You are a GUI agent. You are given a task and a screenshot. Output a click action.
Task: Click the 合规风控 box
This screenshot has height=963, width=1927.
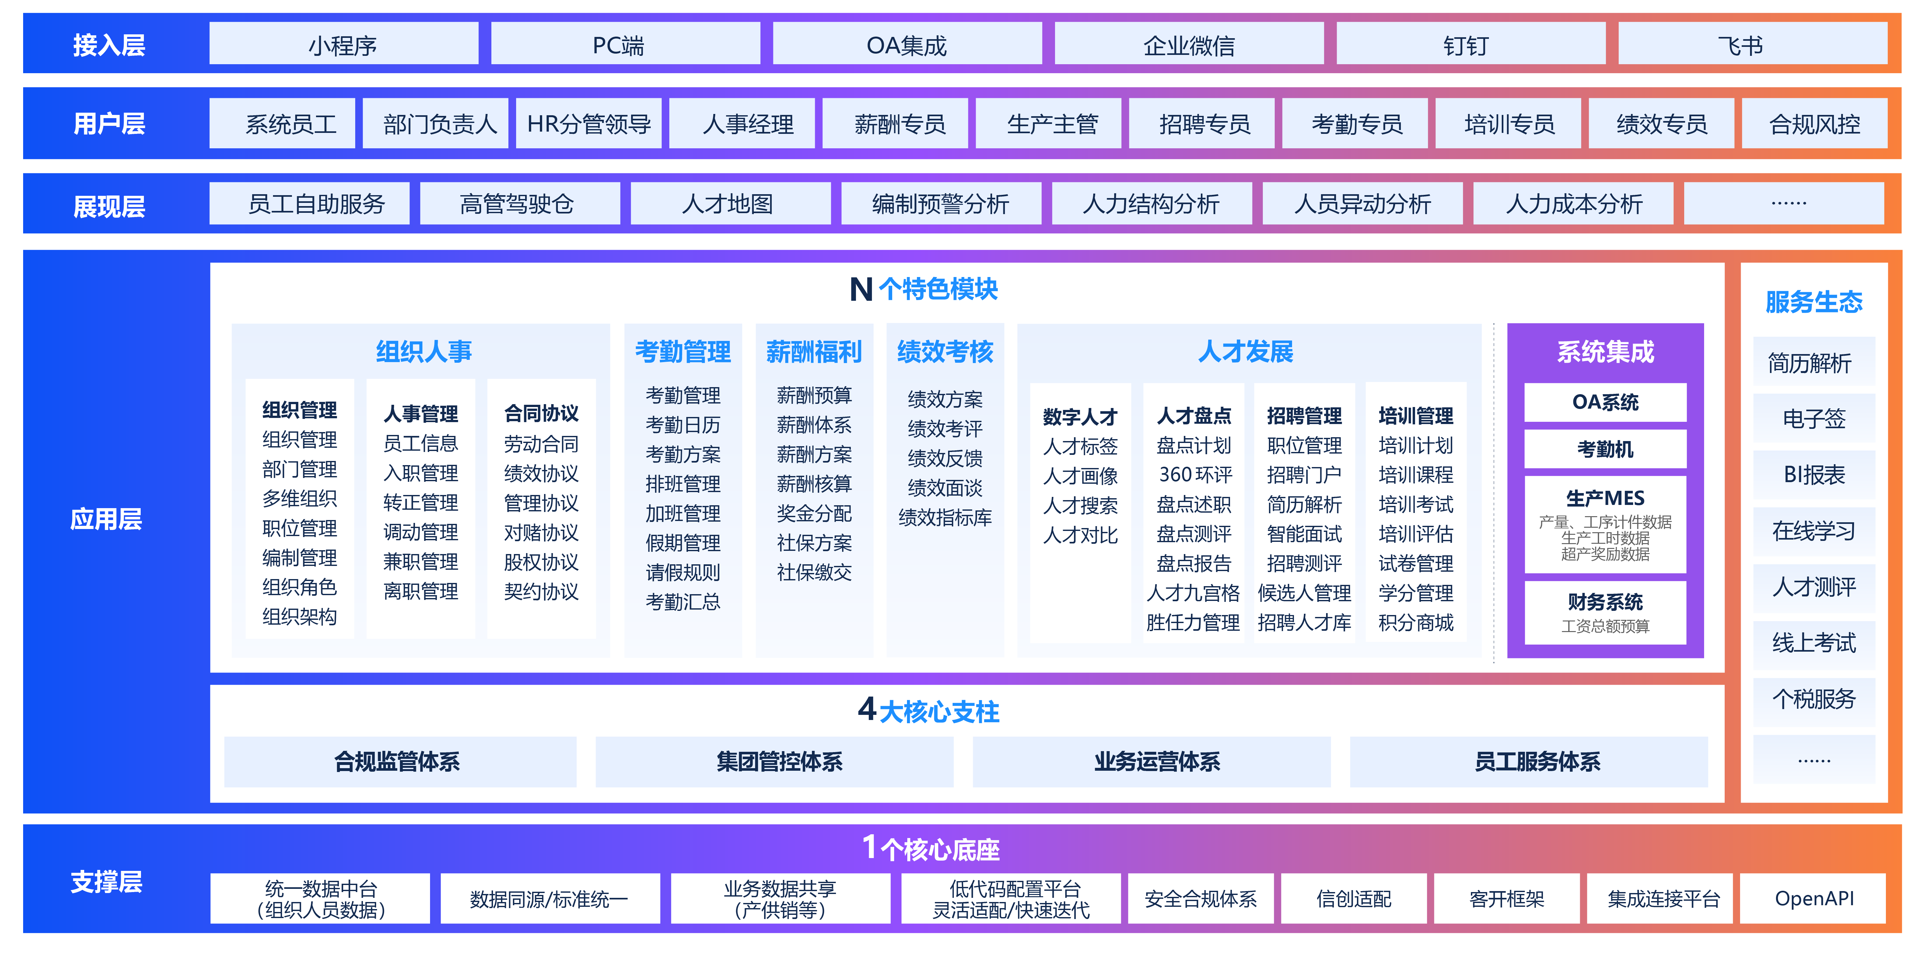pyautogui.click(x=1815, y=123)
